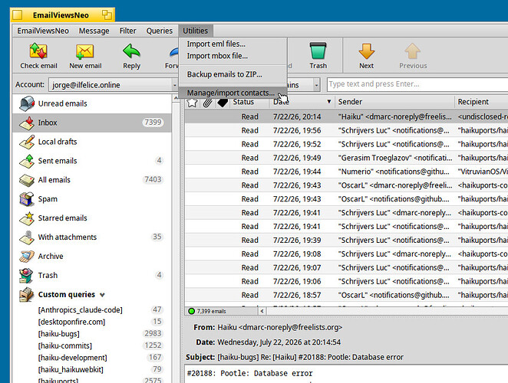508x383 pixels.
Task: Select the email received 7/22/26, 20:14
Action: (346, 116)
